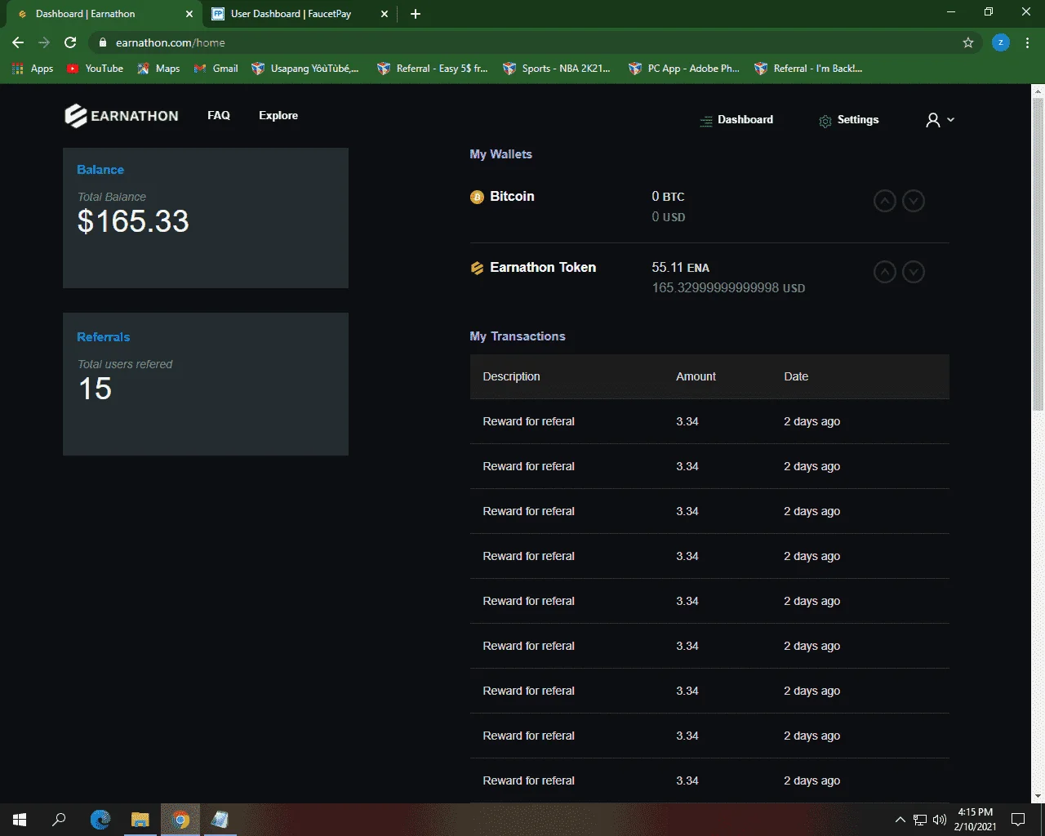
Task: Click the Chrome taskbar icon
Action: click(180, 820)
